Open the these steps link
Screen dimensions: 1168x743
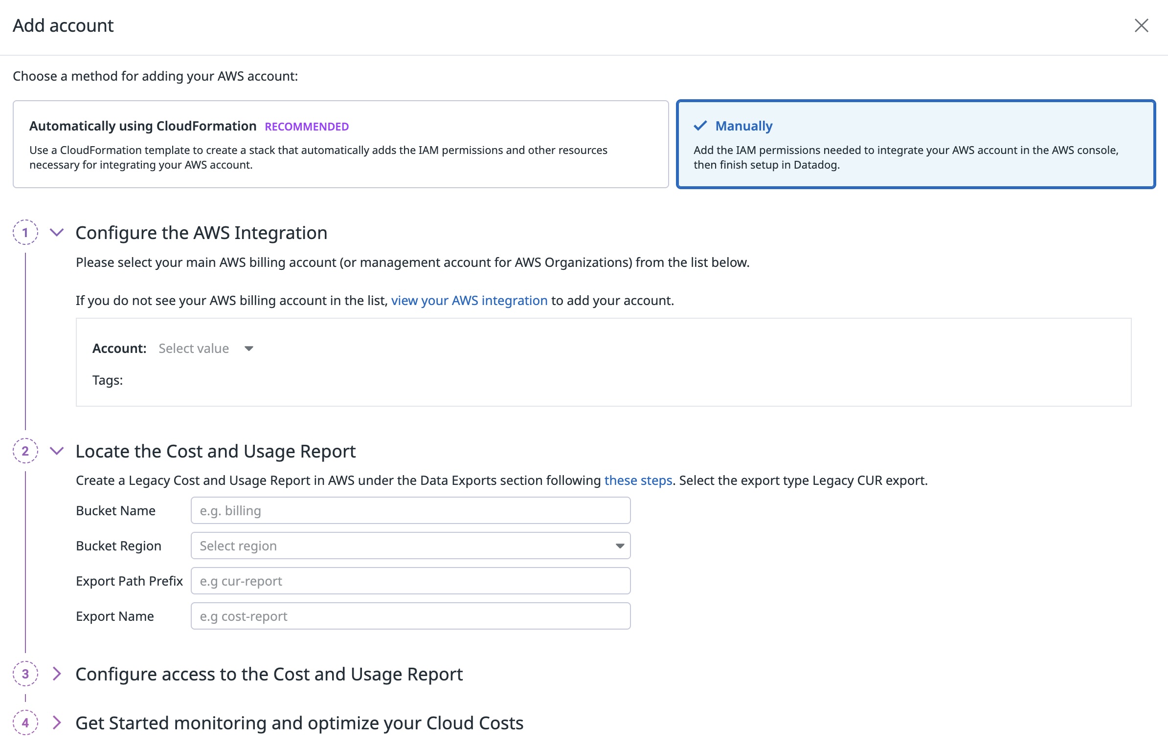tap(638, 481)
